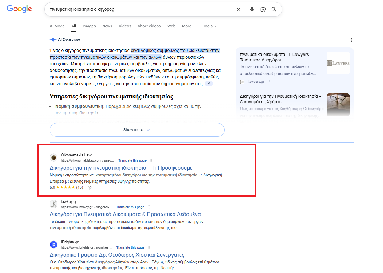This screenshot has width=383, height=273.
Task: Expand AI Overview with Show more
Action: pyautogui.click(x=137, y=130)
